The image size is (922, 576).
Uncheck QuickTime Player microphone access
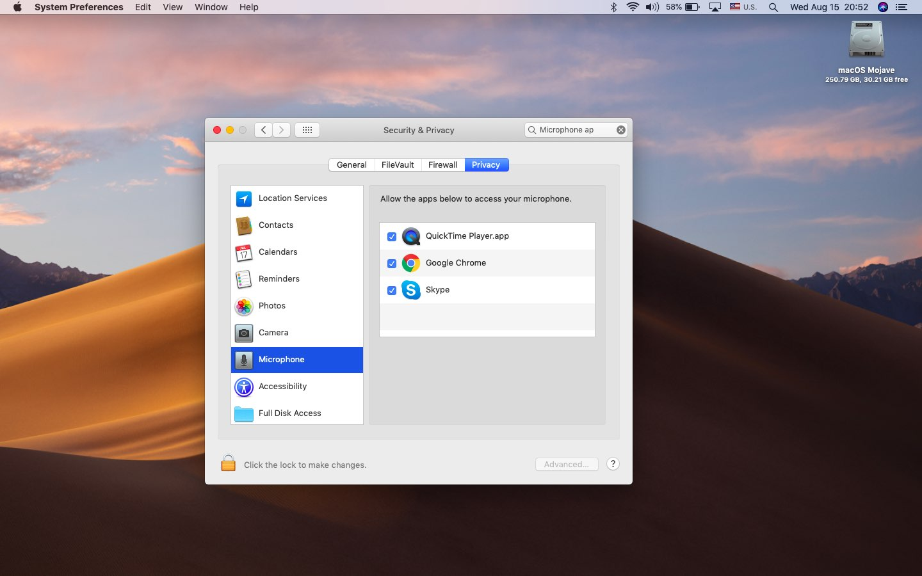pos(392,237)
